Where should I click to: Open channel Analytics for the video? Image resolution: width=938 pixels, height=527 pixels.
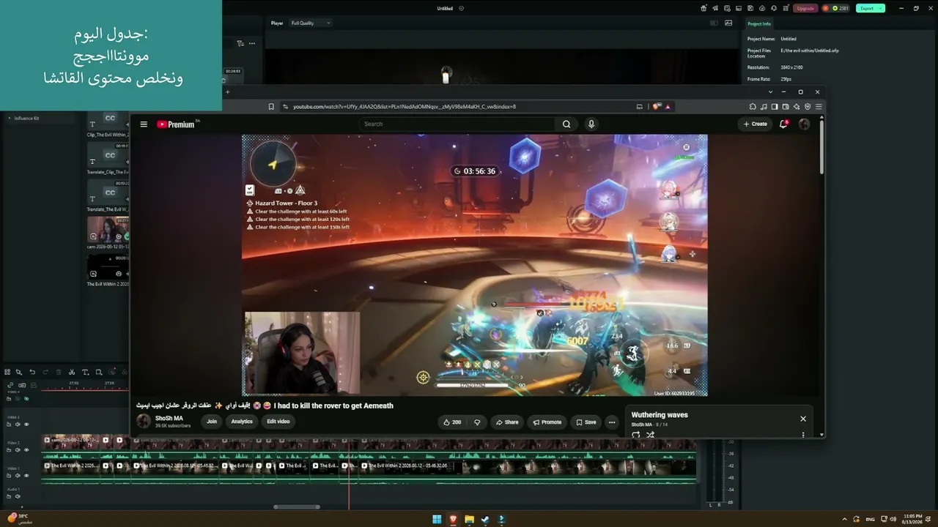coord(242,422)
